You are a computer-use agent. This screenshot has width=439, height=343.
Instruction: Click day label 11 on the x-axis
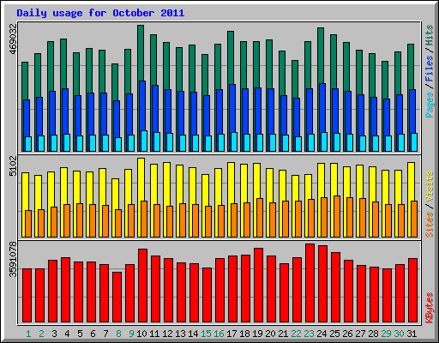pos(154,334)
